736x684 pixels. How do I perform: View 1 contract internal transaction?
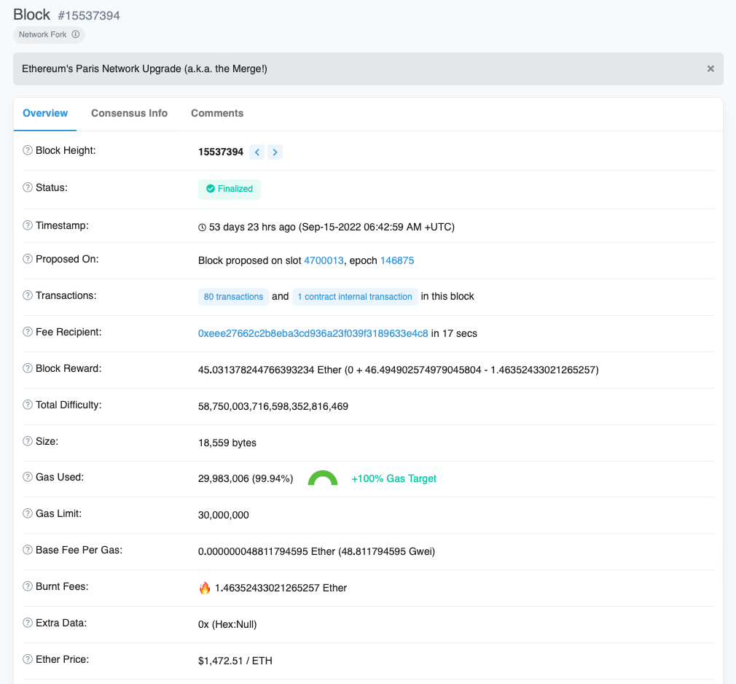click(x=355, y=297)
